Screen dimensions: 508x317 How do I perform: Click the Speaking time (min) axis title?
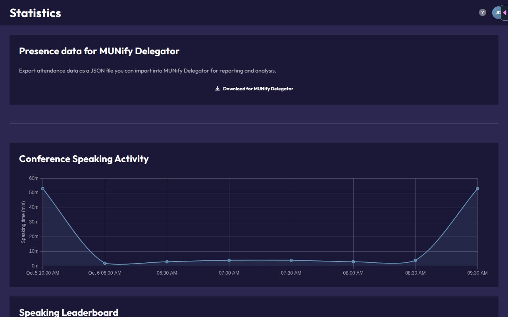[x=23, y=222]
